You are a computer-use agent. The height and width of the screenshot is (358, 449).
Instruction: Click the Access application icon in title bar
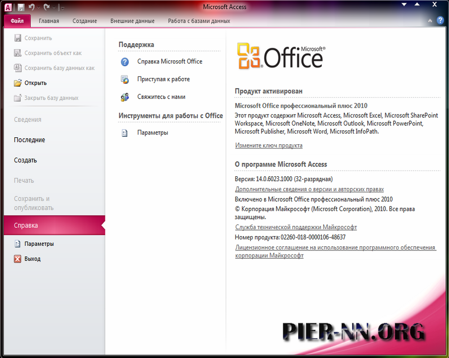[8, 7]
